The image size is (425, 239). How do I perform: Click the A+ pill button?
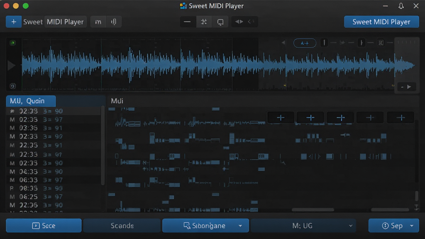point(305,43)
